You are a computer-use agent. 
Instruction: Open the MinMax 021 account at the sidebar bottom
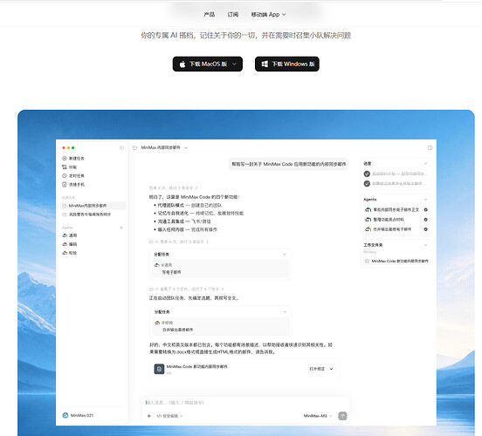pos(78,415)
